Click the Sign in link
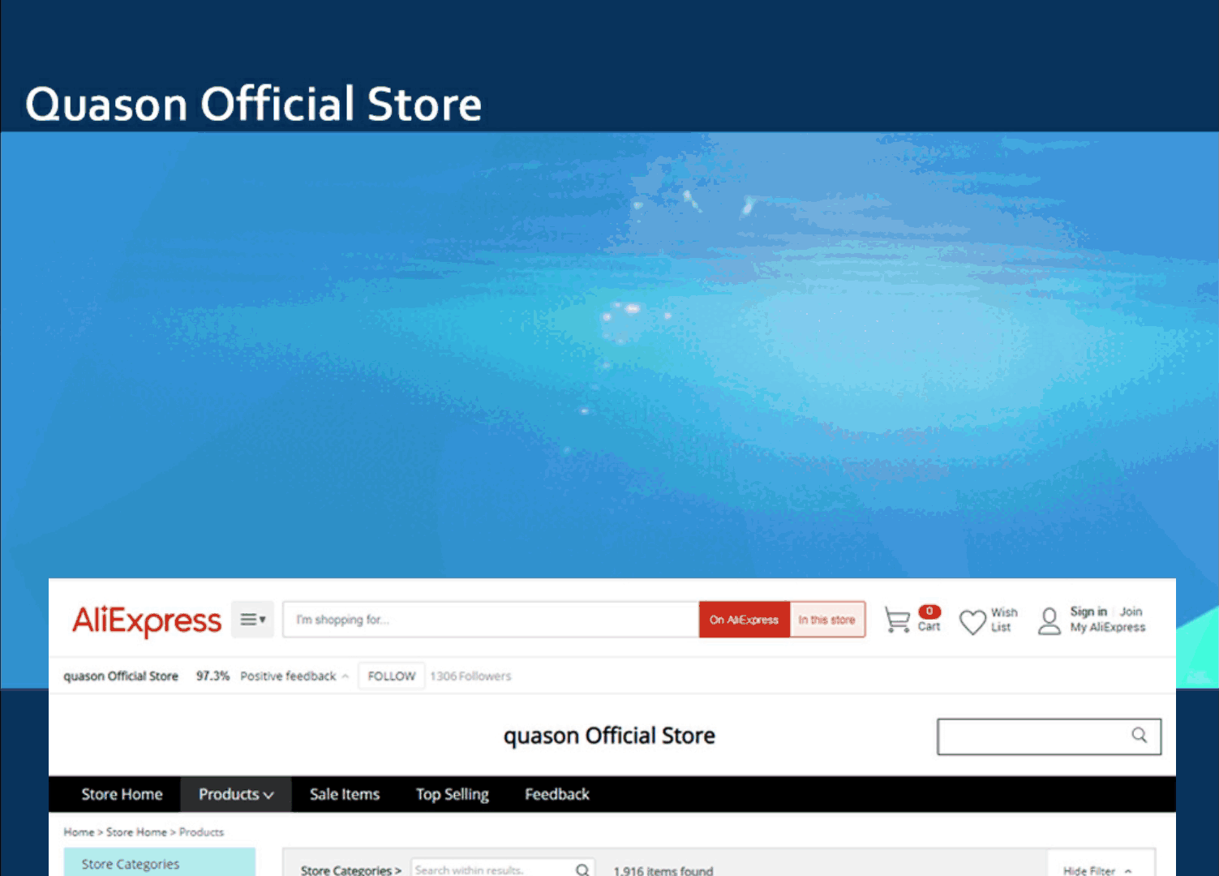This screenshot has height=876, width=1219. [1088, 612]
